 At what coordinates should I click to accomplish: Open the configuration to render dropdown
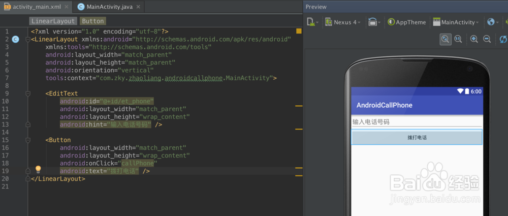[312, 22]
